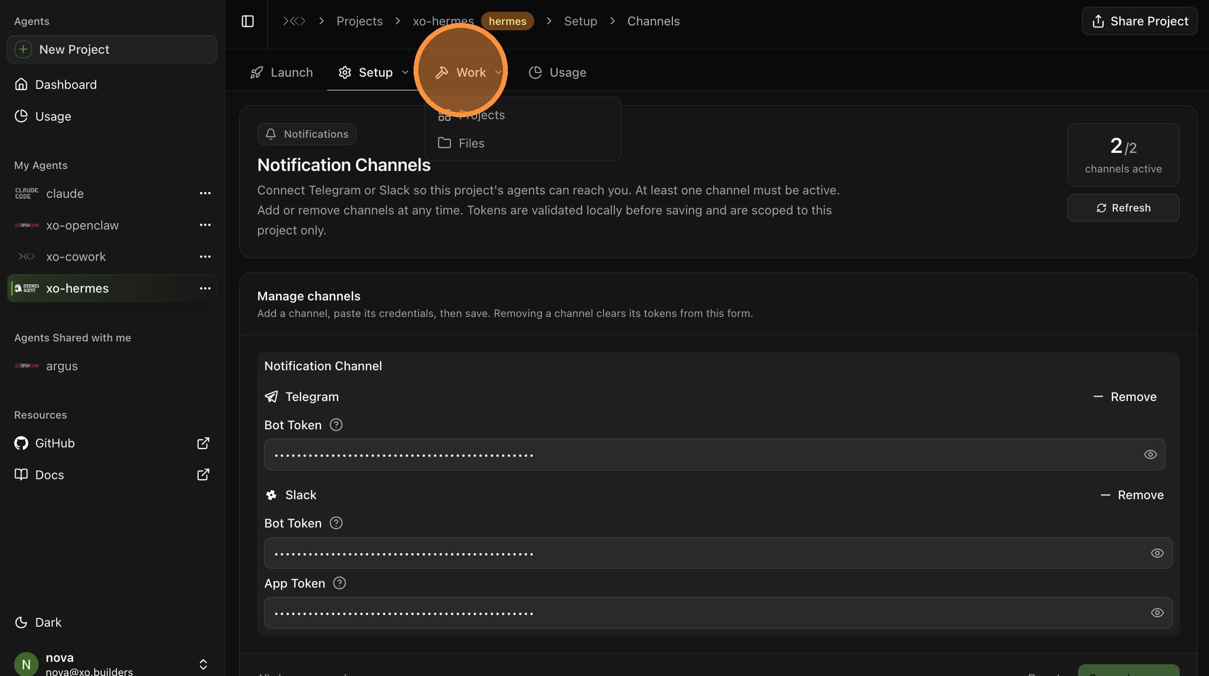Show help for Slack Bot Token
The image size is (1209, 676).
point(336,523)
